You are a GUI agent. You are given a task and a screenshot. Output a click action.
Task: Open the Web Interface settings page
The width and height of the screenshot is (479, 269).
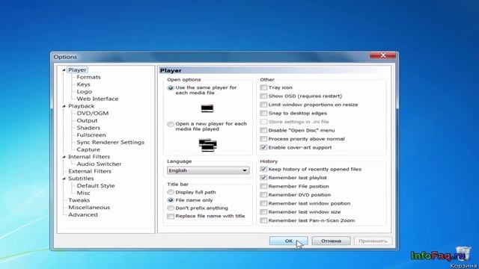point(97,99)
